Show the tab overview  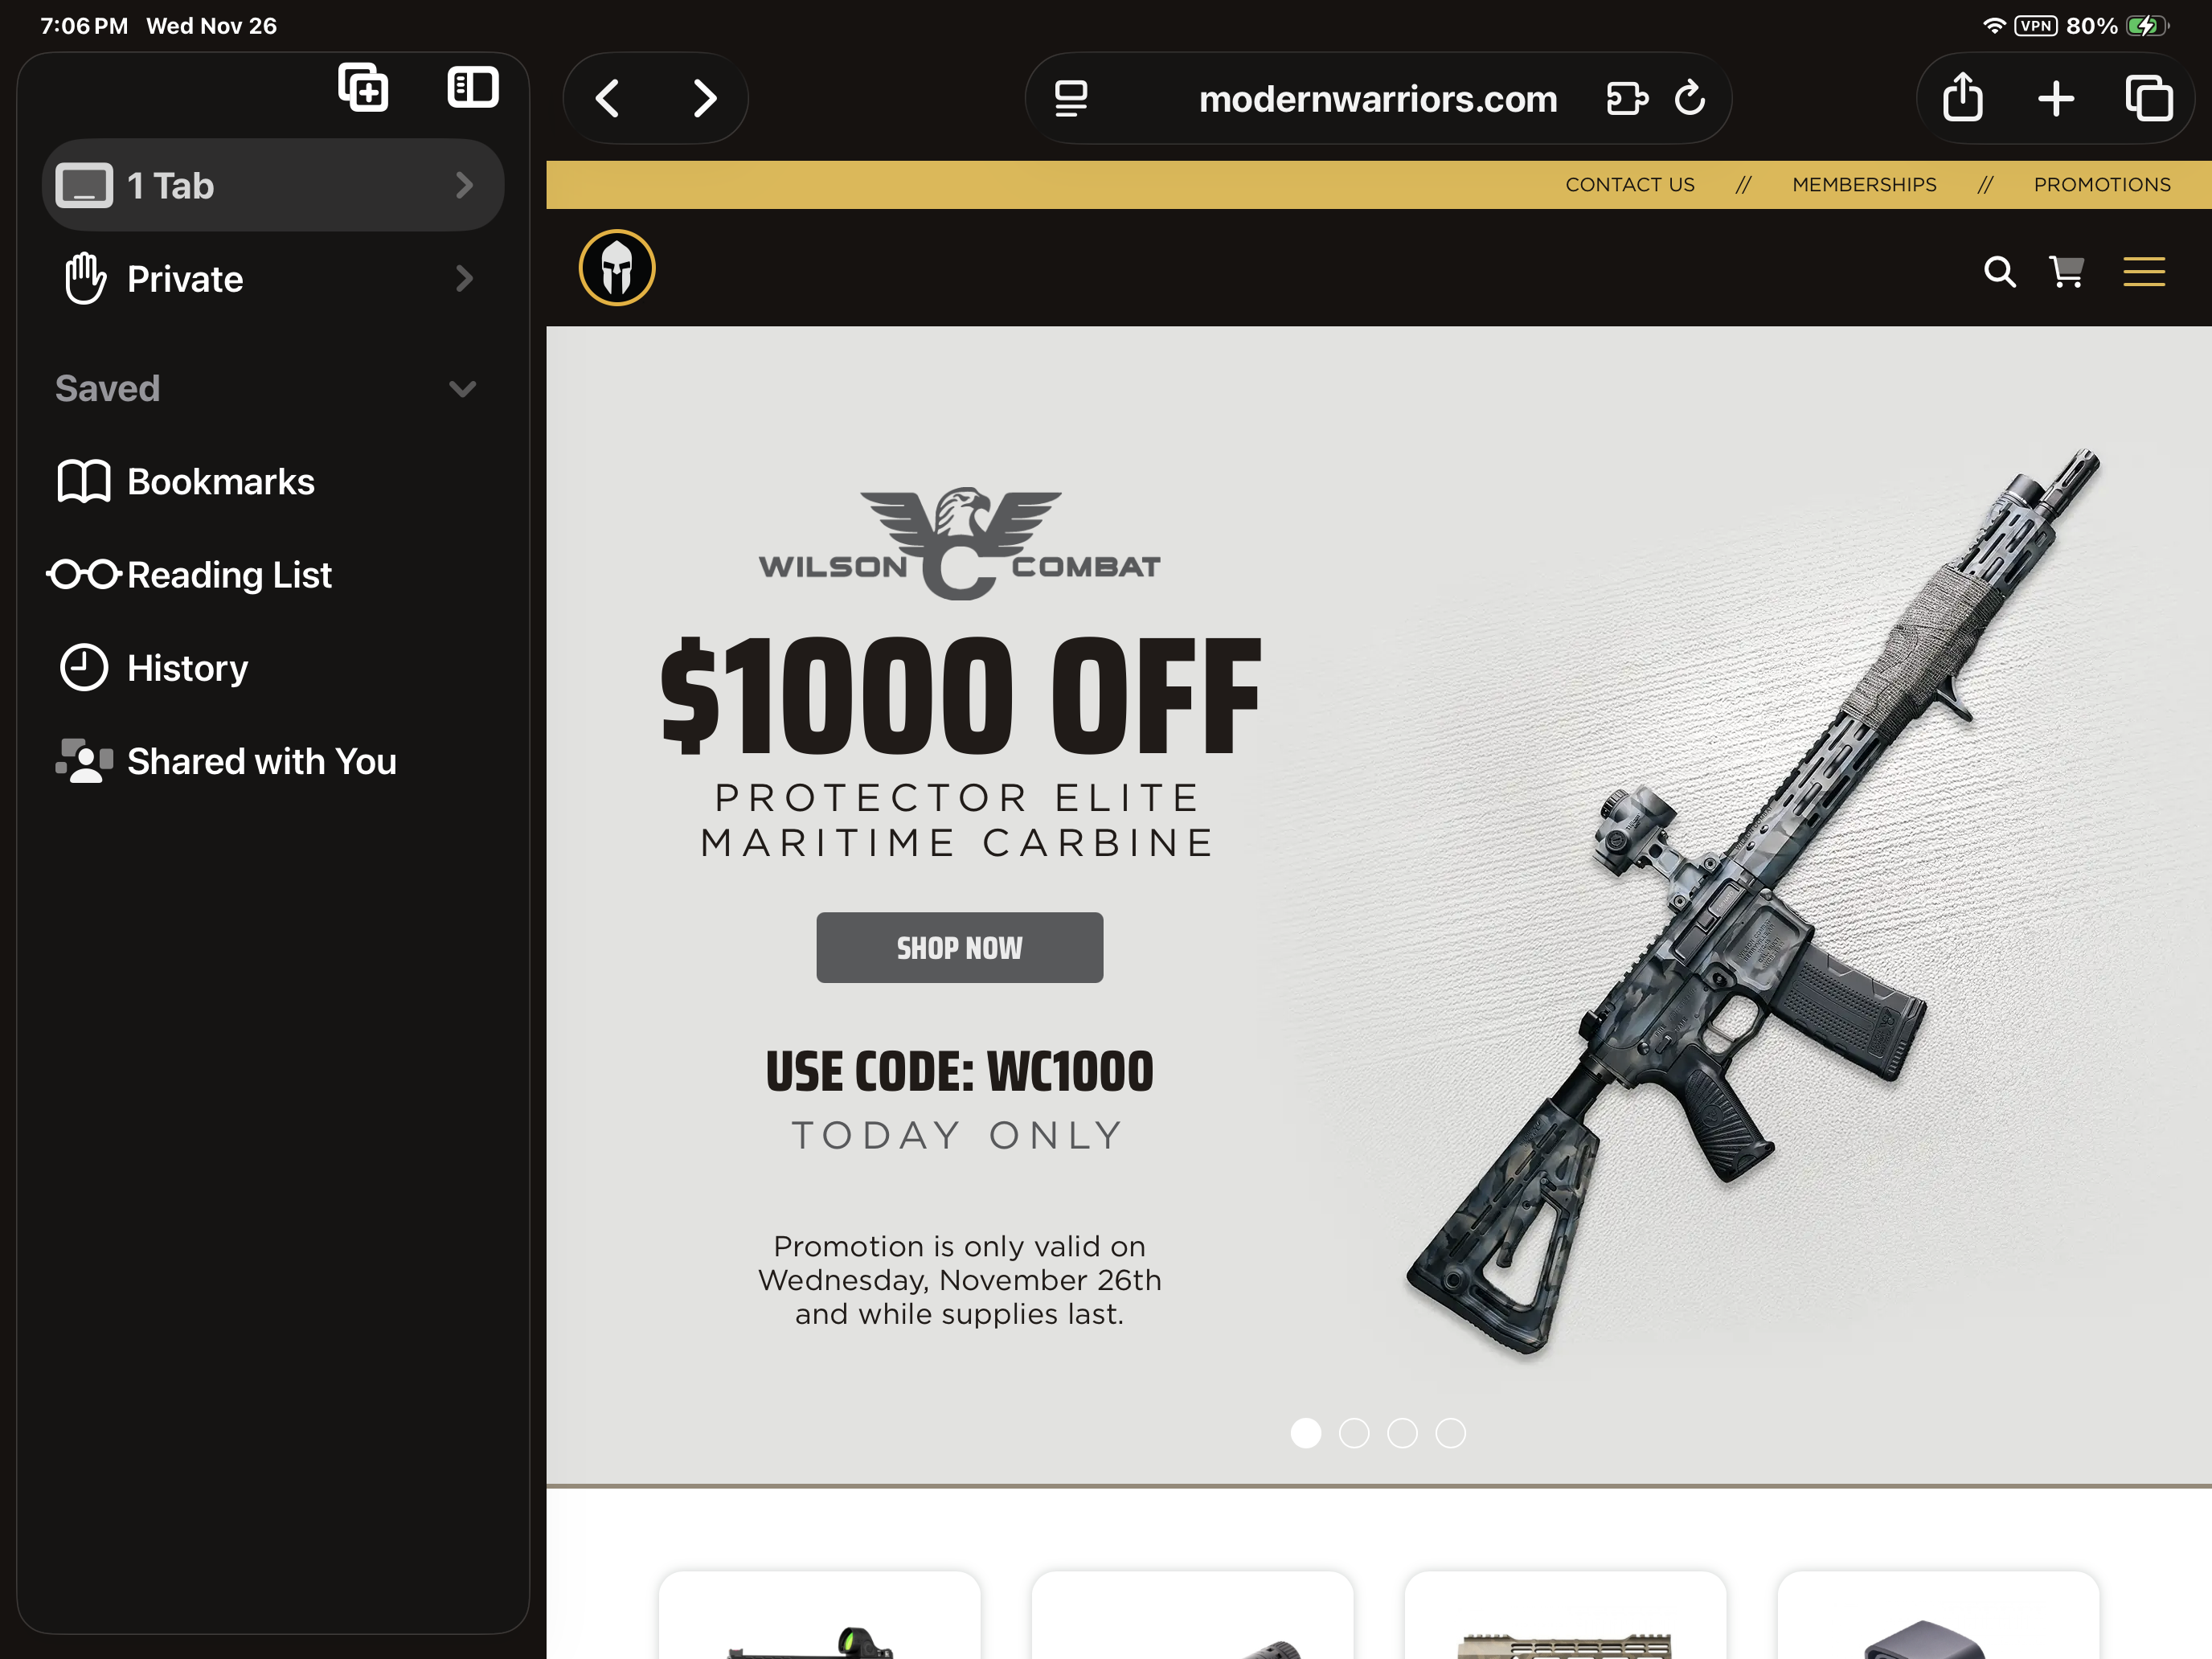pyautogui.click(x=2149, y=98)
